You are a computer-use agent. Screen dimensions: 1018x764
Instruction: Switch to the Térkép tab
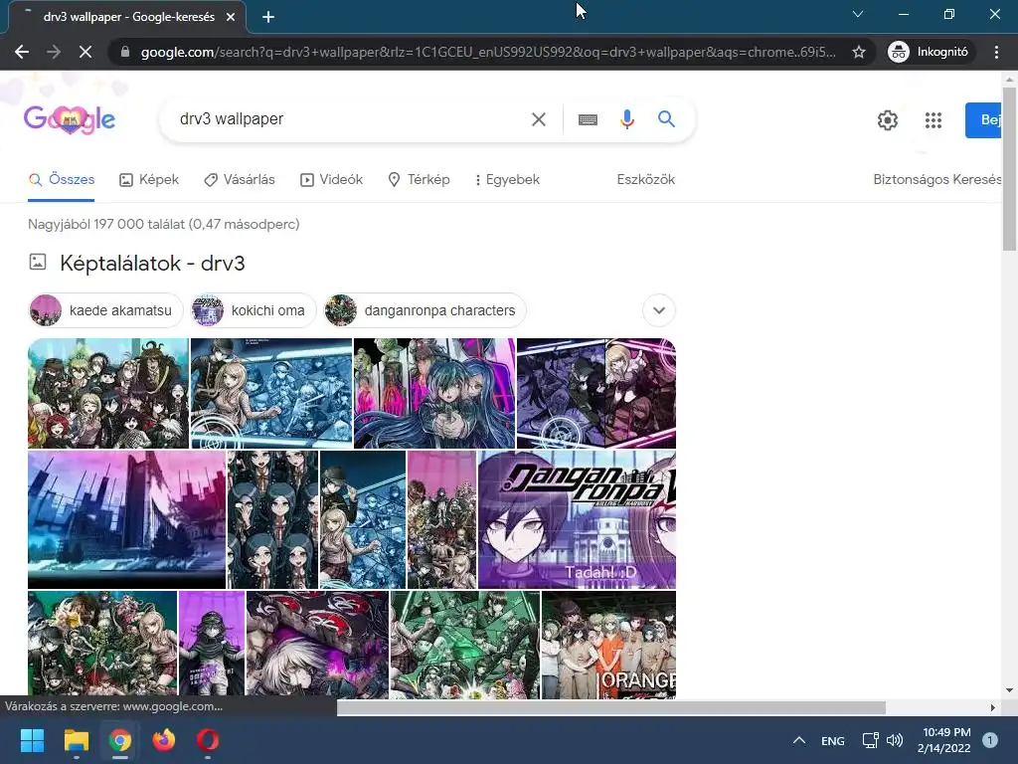(x=419, y=179)
